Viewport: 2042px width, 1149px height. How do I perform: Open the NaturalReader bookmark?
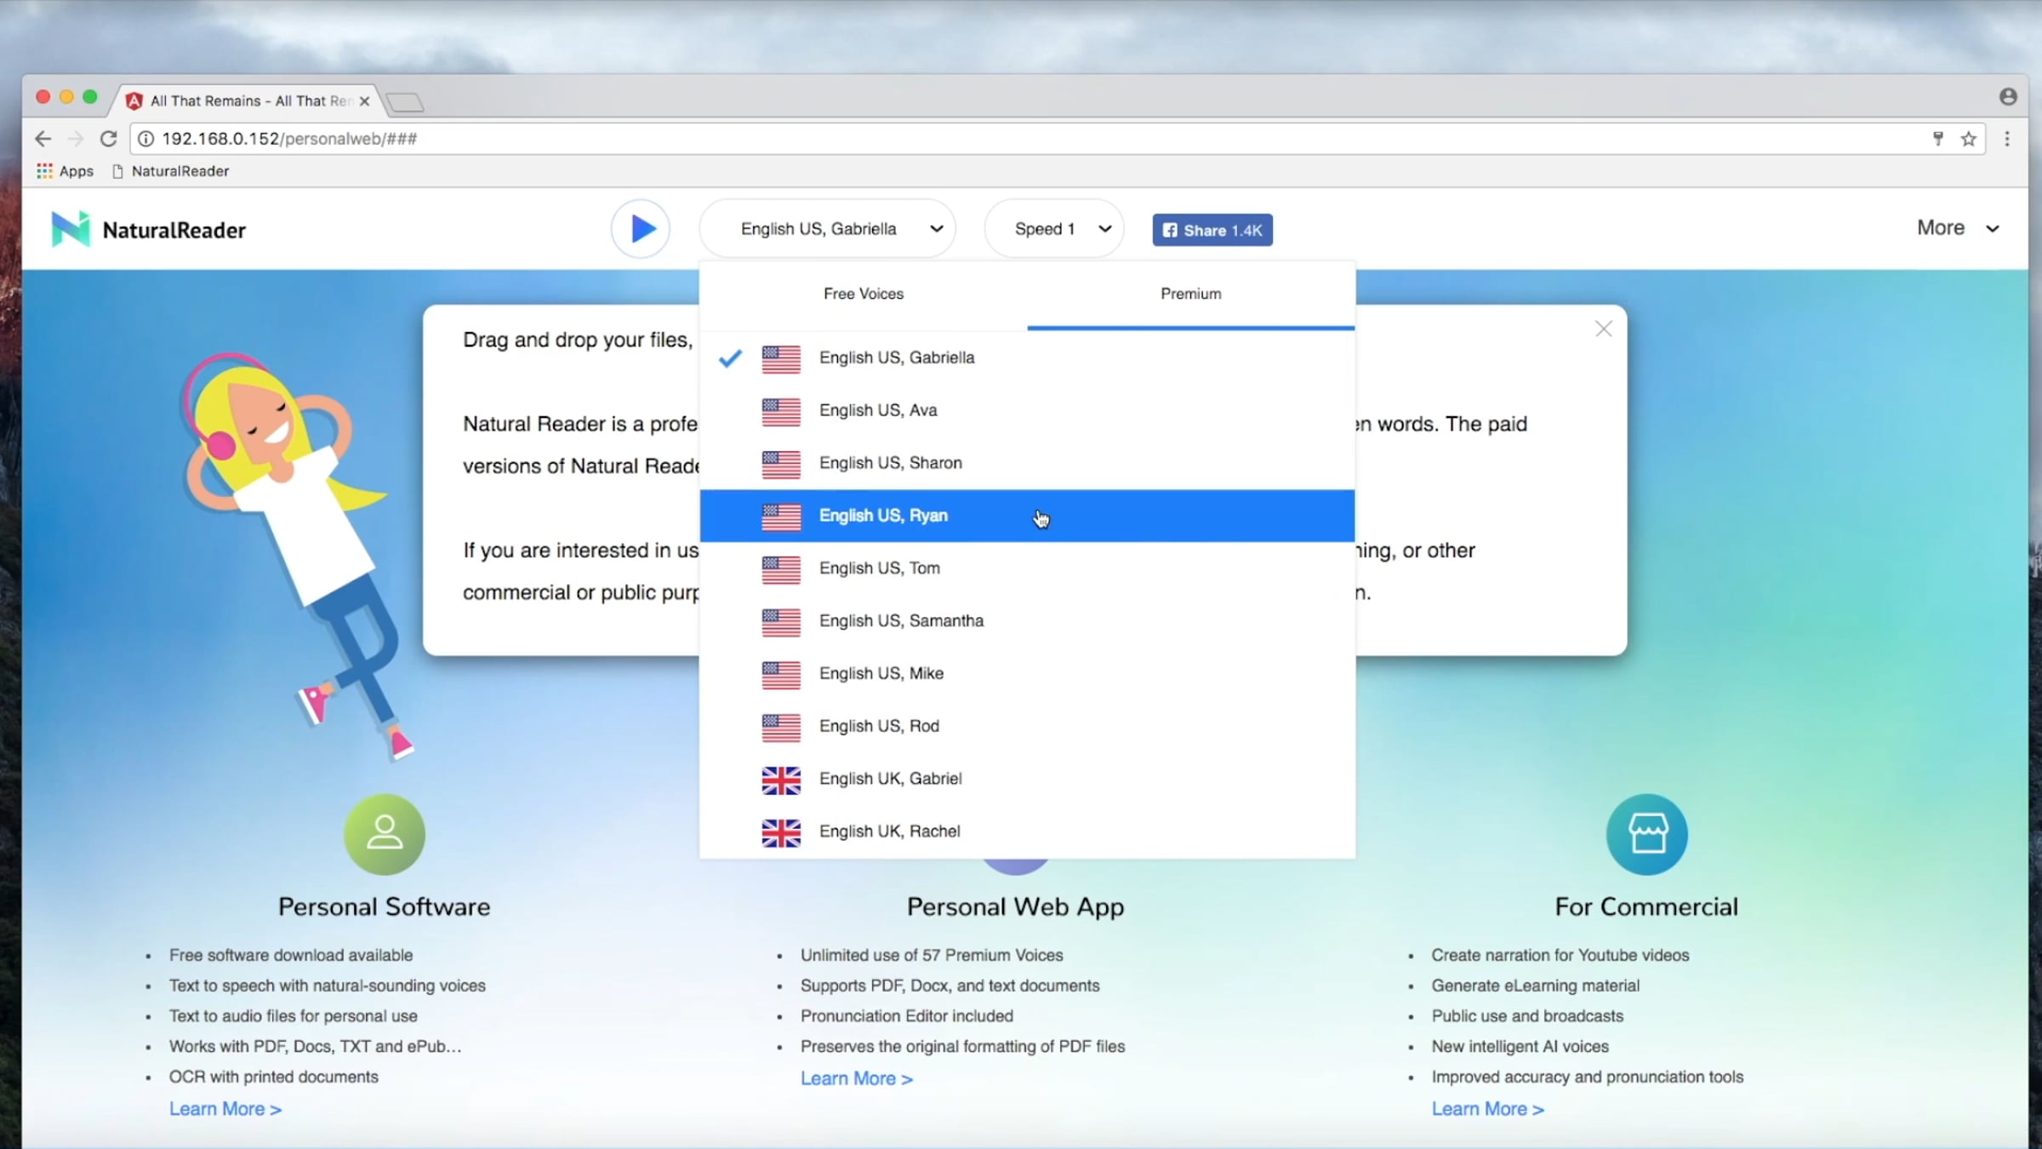click(x=171, y=171)
